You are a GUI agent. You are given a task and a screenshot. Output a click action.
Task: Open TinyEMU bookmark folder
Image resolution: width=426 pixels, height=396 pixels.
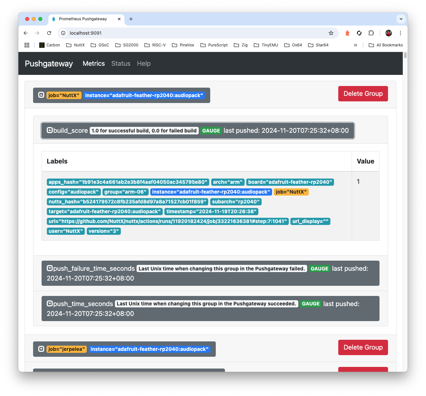pyautogui.click(x=266, y=45)
